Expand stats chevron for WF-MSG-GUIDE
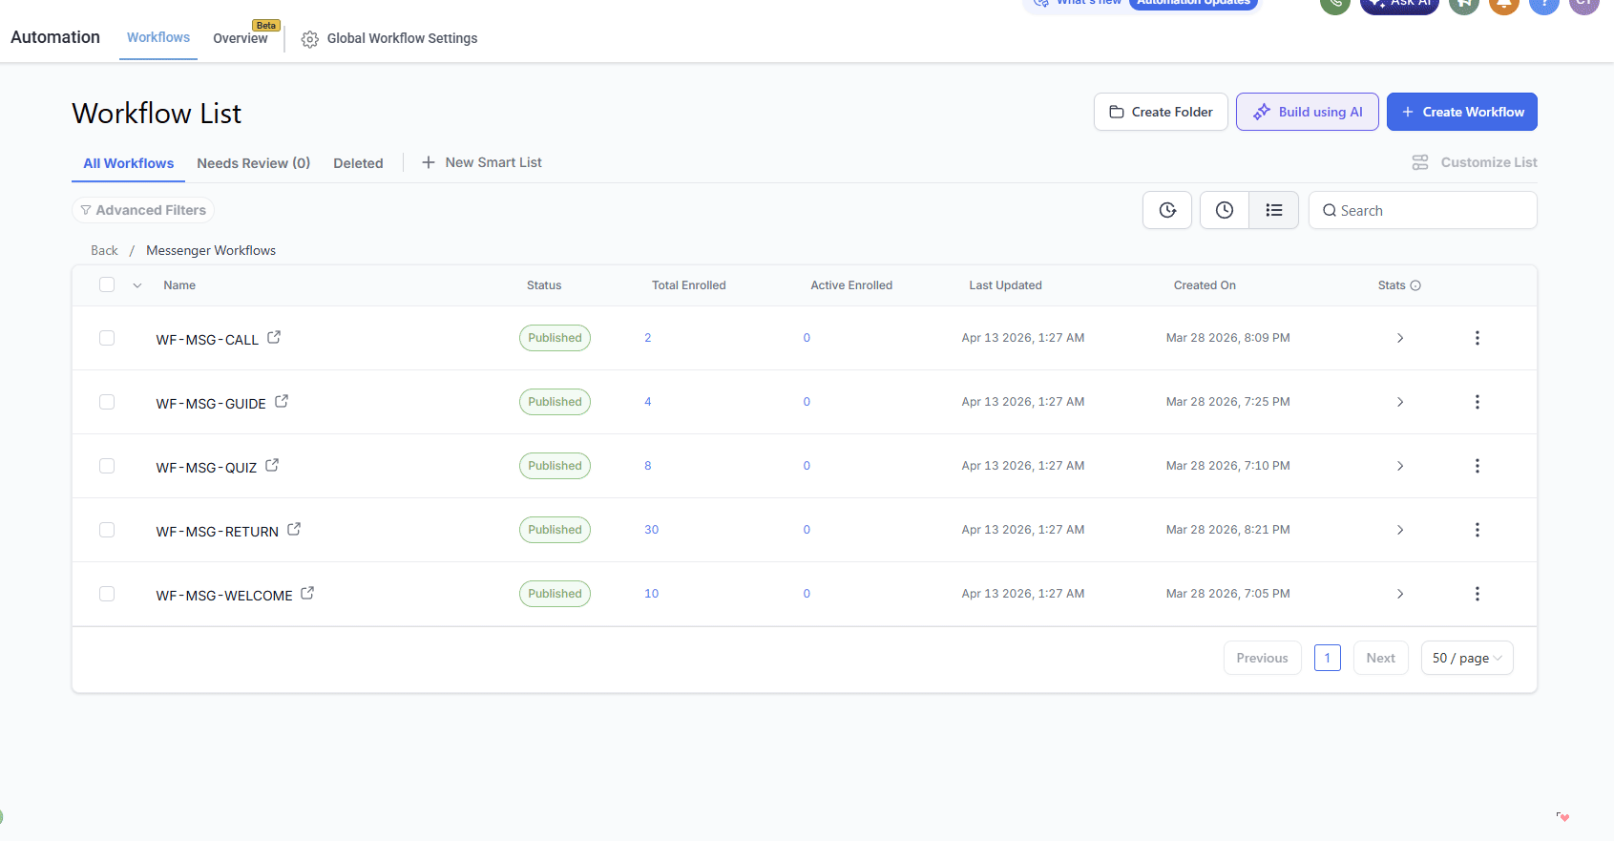 tap(1400, 402)
